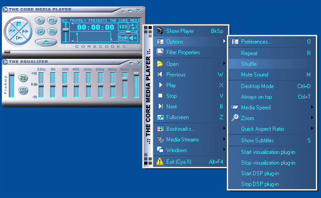The image size is (321, 198).
Task: Click the folder icon beside Open
Action: pos(160,64)
